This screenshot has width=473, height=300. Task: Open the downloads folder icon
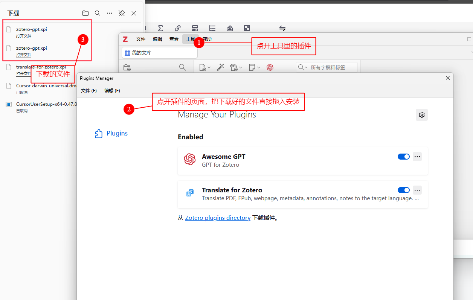(85, 13)
